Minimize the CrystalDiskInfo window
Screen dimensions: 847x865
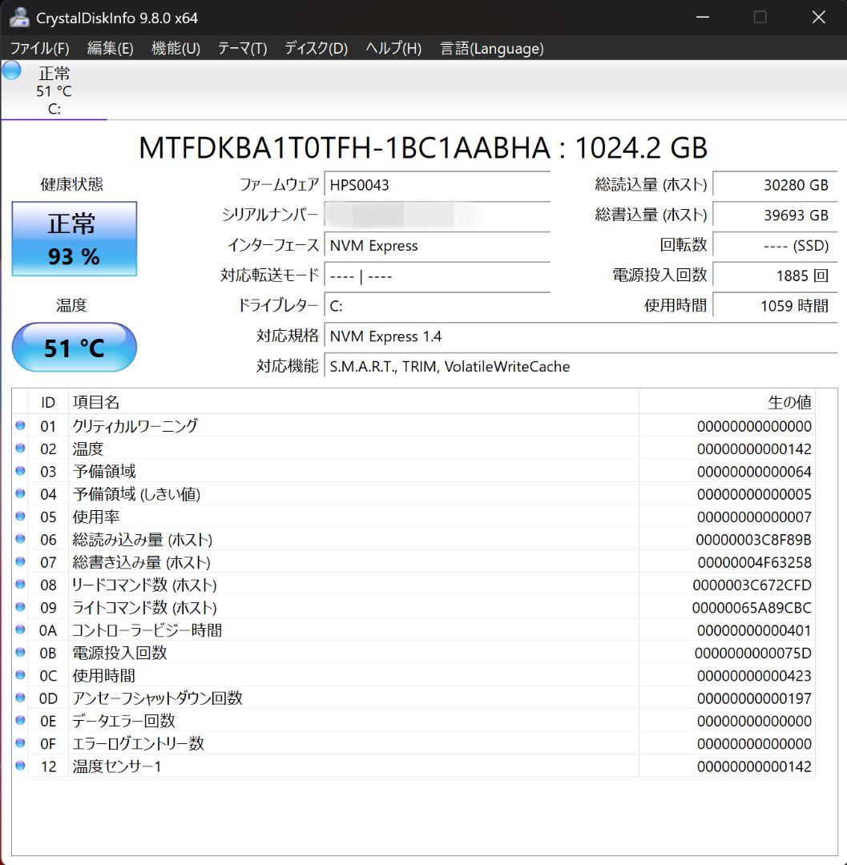(x=703, y=17)
